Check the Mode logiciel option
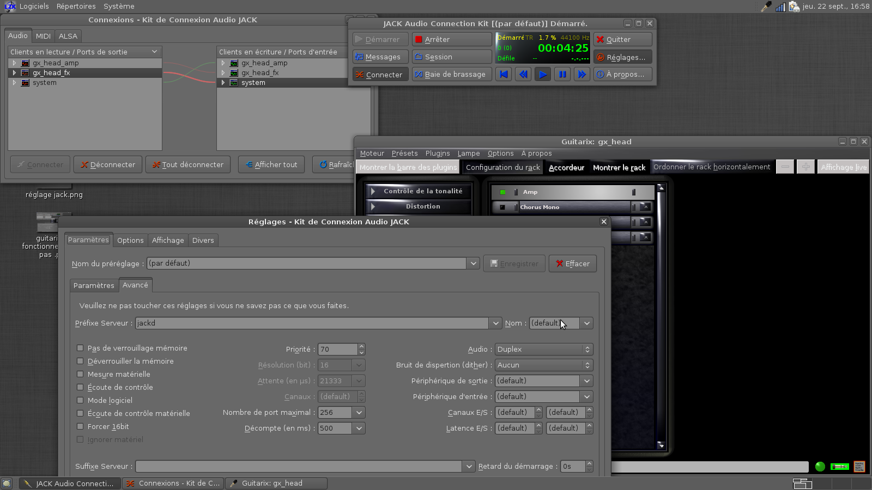 (x=80, y=400)
